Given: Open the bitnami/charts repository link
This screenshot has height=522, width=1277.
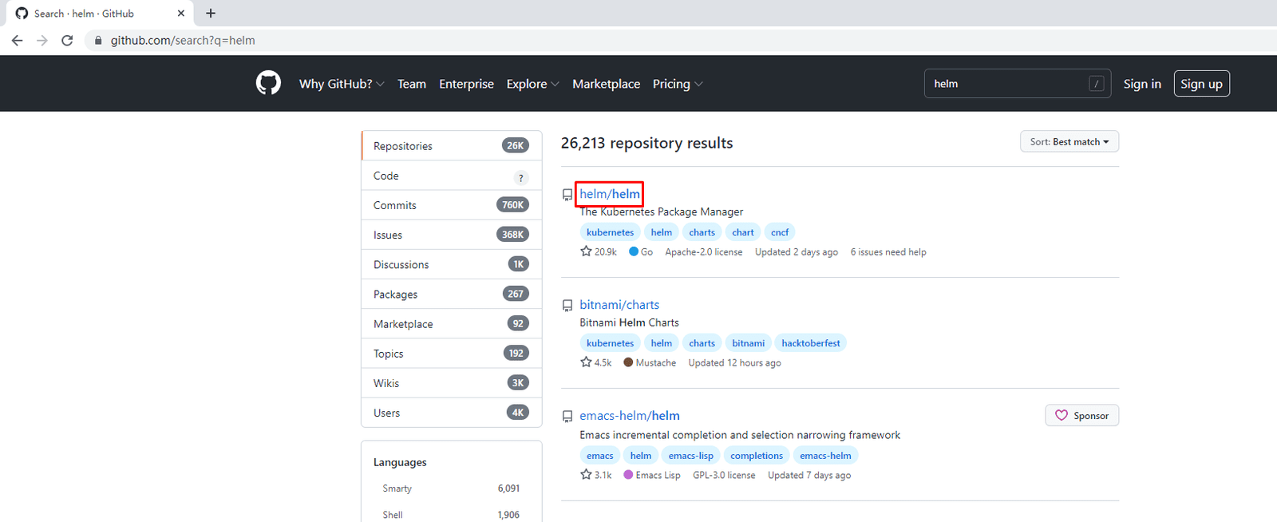Looking at the screenshot, I should point(619,305).
